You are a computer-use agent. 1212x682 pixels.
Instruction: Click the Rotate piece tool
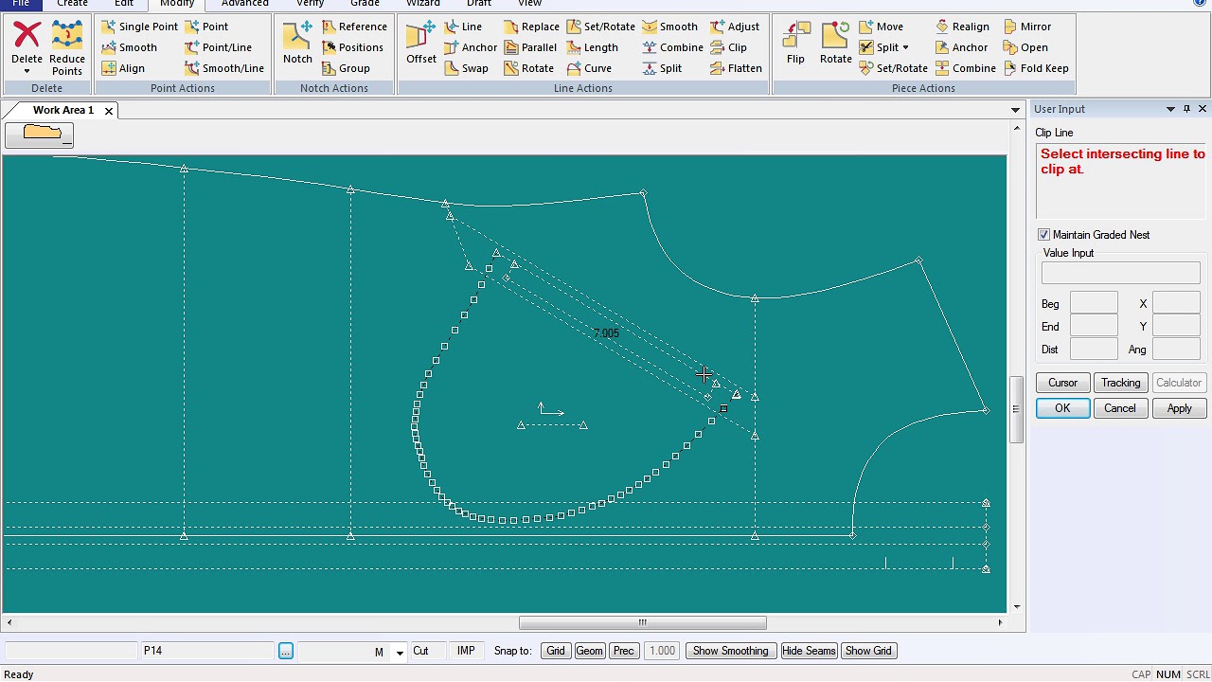coord(836,43)
